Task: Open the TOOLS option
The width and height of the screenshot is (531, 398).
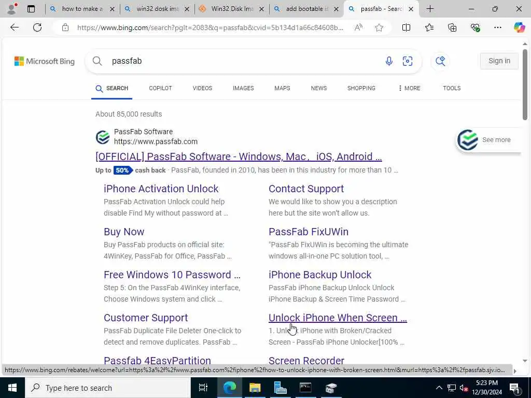Action: click(x=452, y=88)
